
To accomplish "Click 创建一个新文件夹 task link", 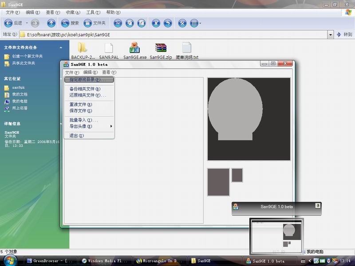I will 27,56.
